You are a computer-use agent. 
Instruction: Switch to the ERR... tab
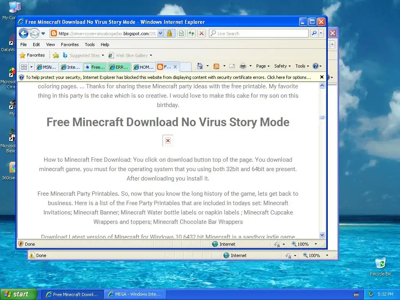(x=120, y=67)
